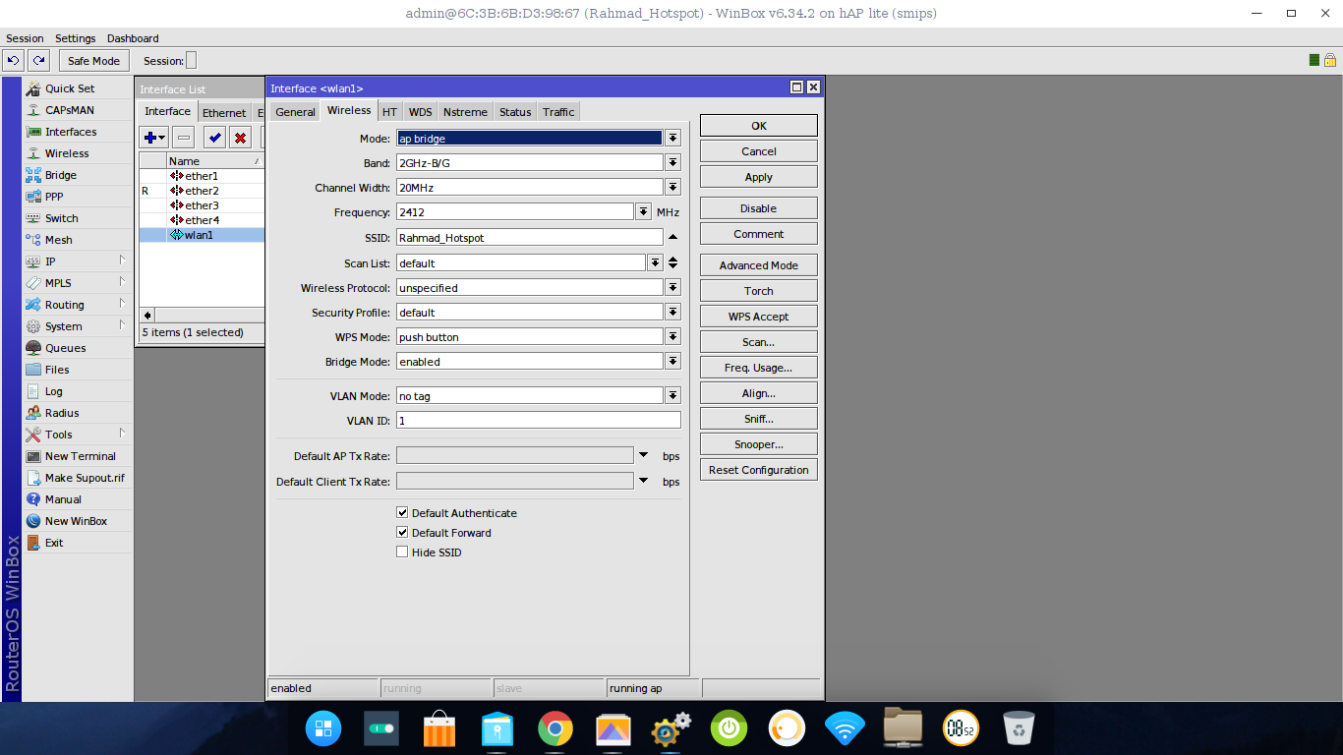Click the Advanced Mode button
1343x755 pixels.
[759, 265]
